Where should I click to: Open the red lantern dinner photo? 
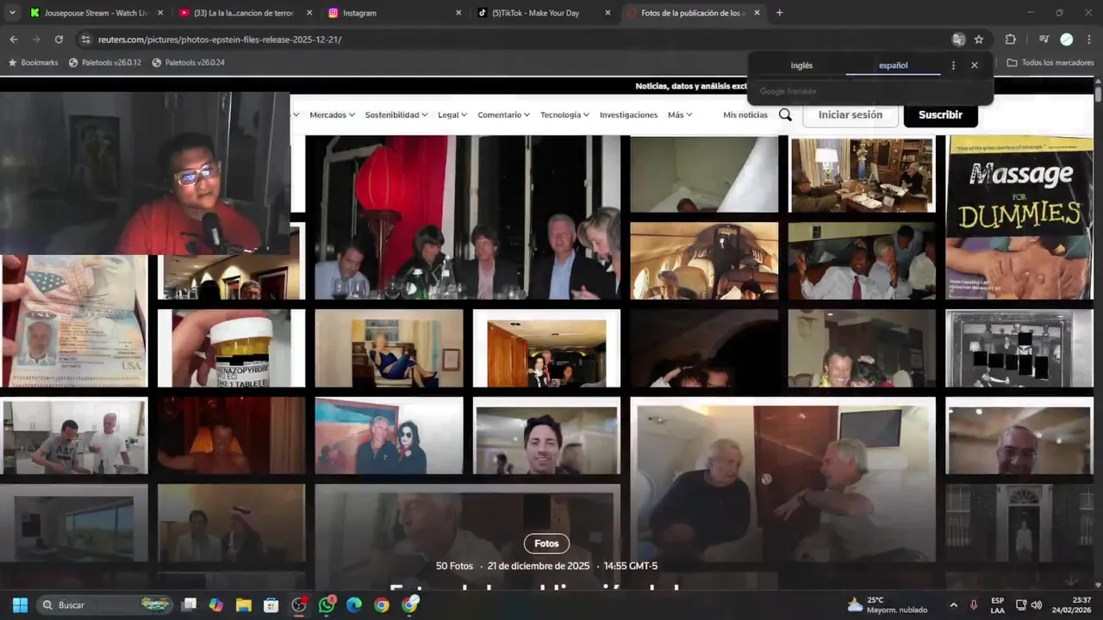(x=467, y=218)
